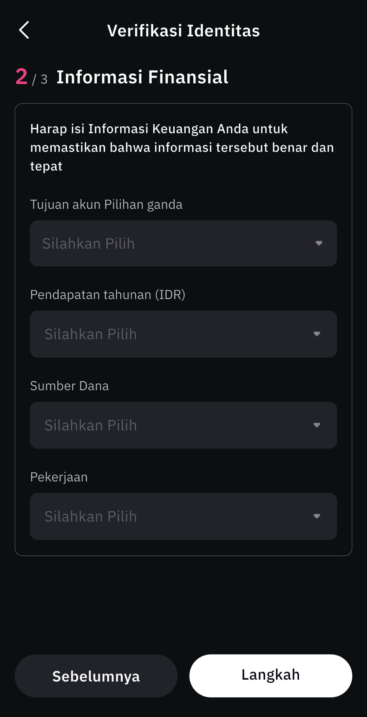
Task: Click the Pekerjaan dropdown arrow
Action: pyautogui.click(x=317, y=516)
